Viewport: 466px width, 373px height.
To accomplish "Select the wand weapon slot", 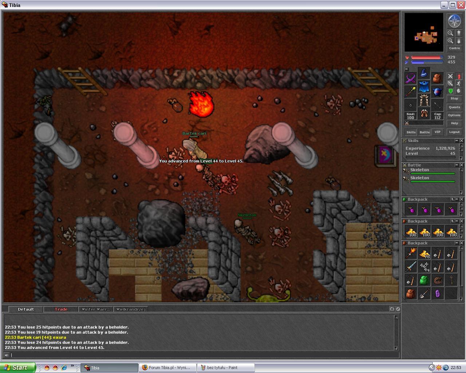I will (411, 92).
